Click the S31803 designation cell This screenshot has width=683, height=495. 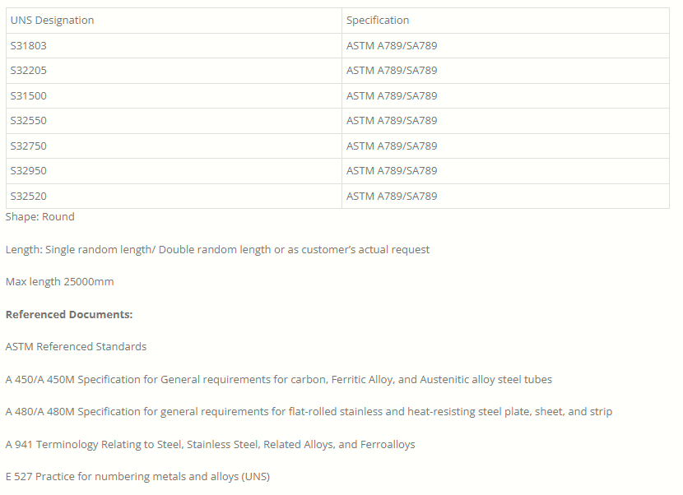29,46
